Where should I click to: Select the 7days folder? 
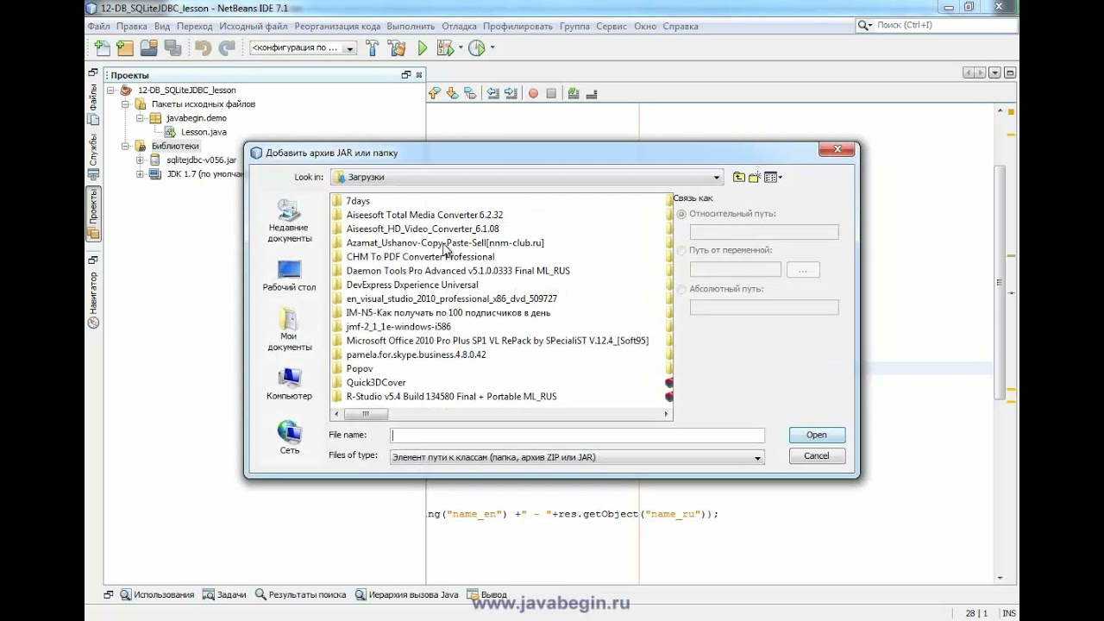357,201
